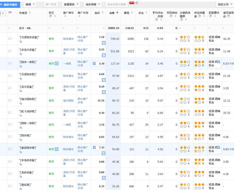Image resolution: width=234 pixels, height=190 pixels.
Task: Click the tag icon under 回收一体机
Action: [x=21, y=128]
